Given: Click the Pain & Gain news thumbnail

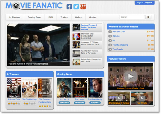Looking at the screenshot, I should (x=76, y=62).
